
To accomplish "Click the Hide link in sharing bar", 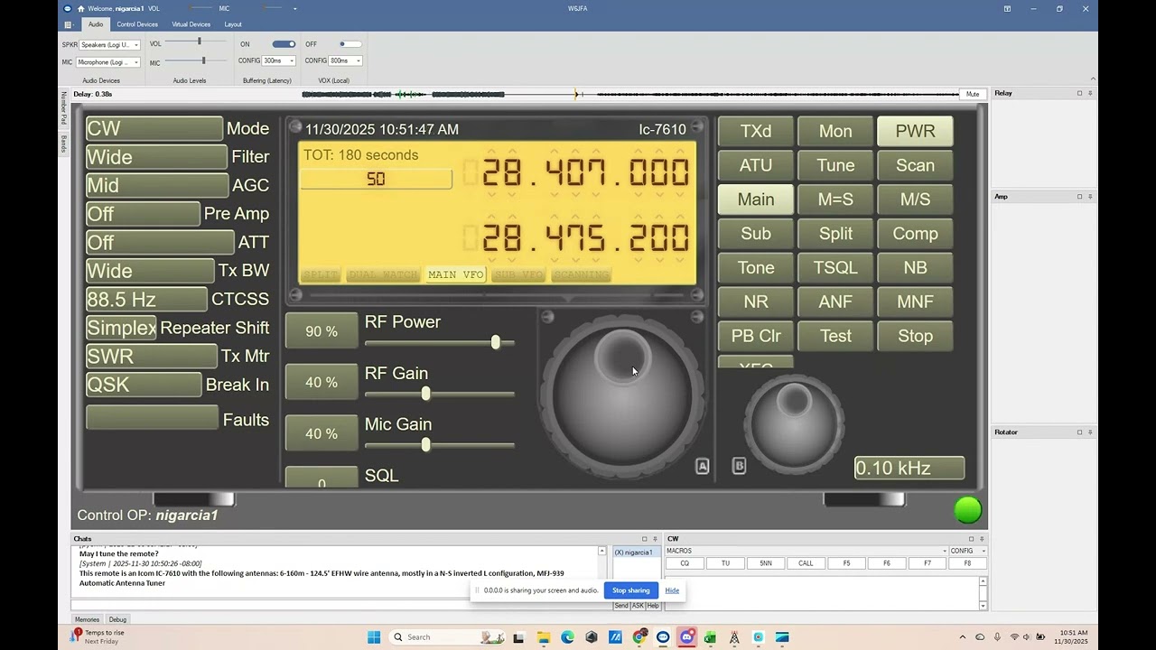I will tap(672, 590).
